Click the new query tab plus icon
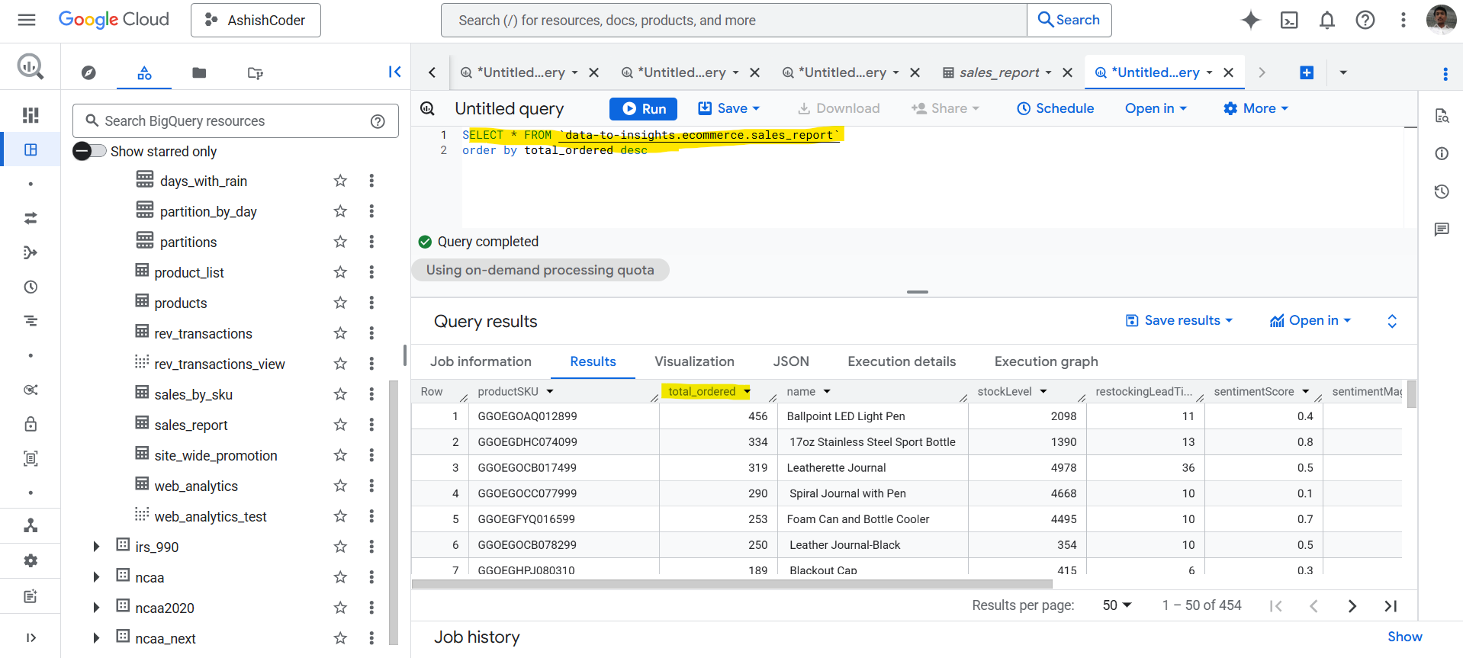The height and width of the screenshot is (658, 1463). click(1307, 72)
